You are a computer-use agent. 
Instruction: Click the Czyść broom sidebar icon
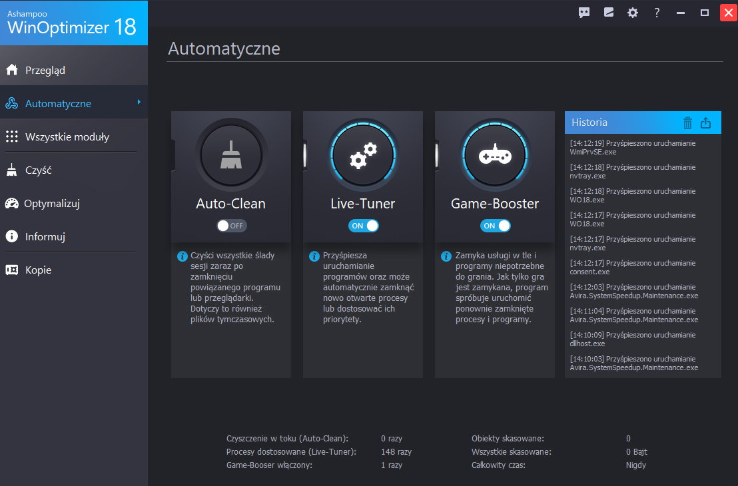(12, 170)
